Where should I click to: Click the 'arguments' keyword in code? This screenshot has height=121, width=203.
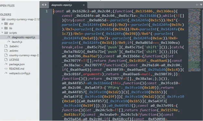click(x=92, y=74)
